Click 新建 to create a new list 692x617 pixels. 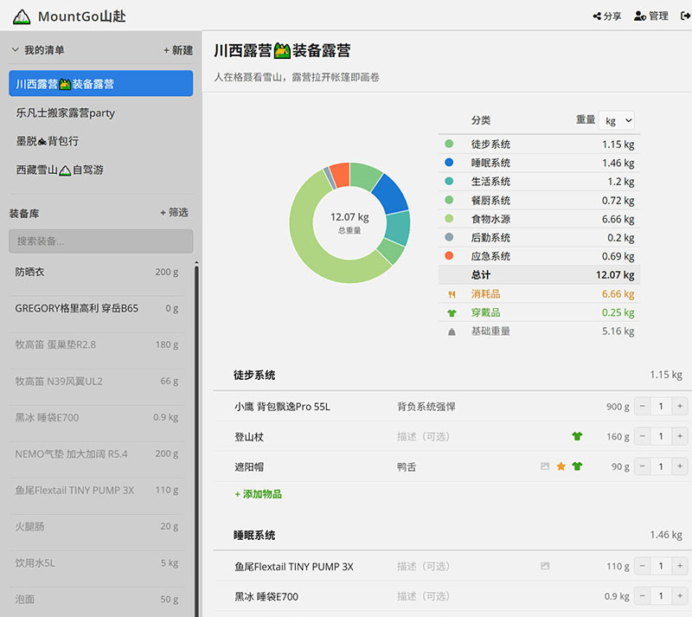[178, 50]
